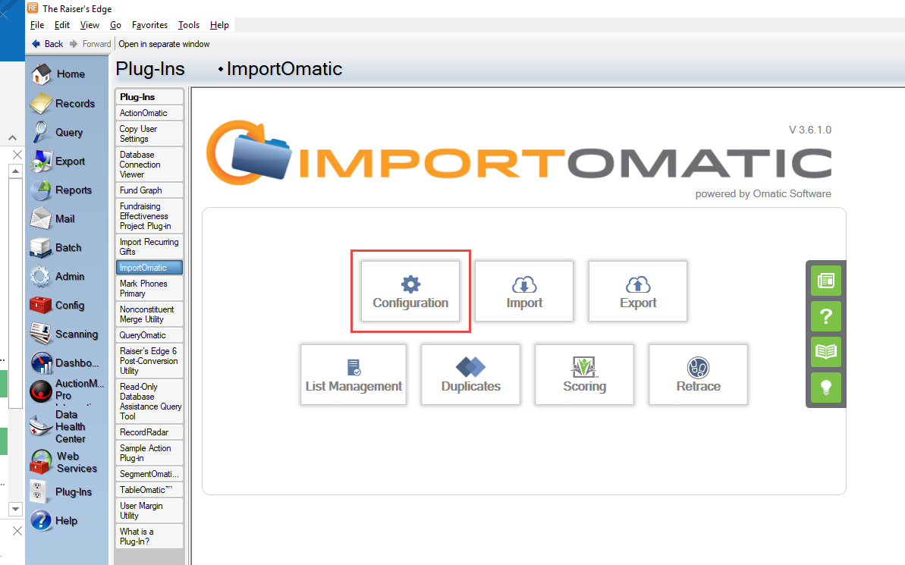
Task: Open the List Management tool
Action: pyautogui.click(x=353, y=374)
